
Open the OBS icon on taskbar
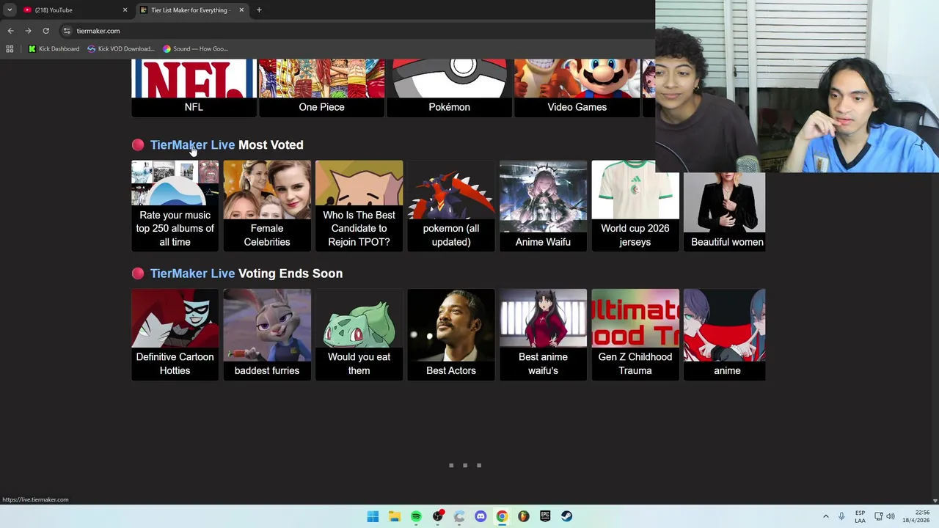pos(438,516)
